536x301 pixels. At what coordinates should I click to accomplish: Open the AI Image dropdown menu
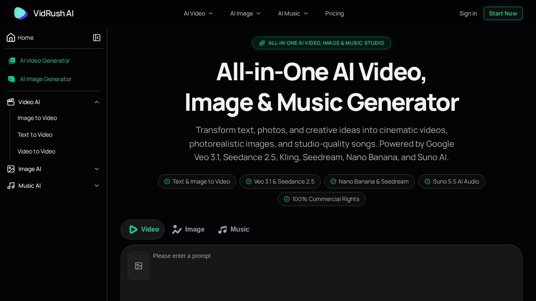(245, 13)
